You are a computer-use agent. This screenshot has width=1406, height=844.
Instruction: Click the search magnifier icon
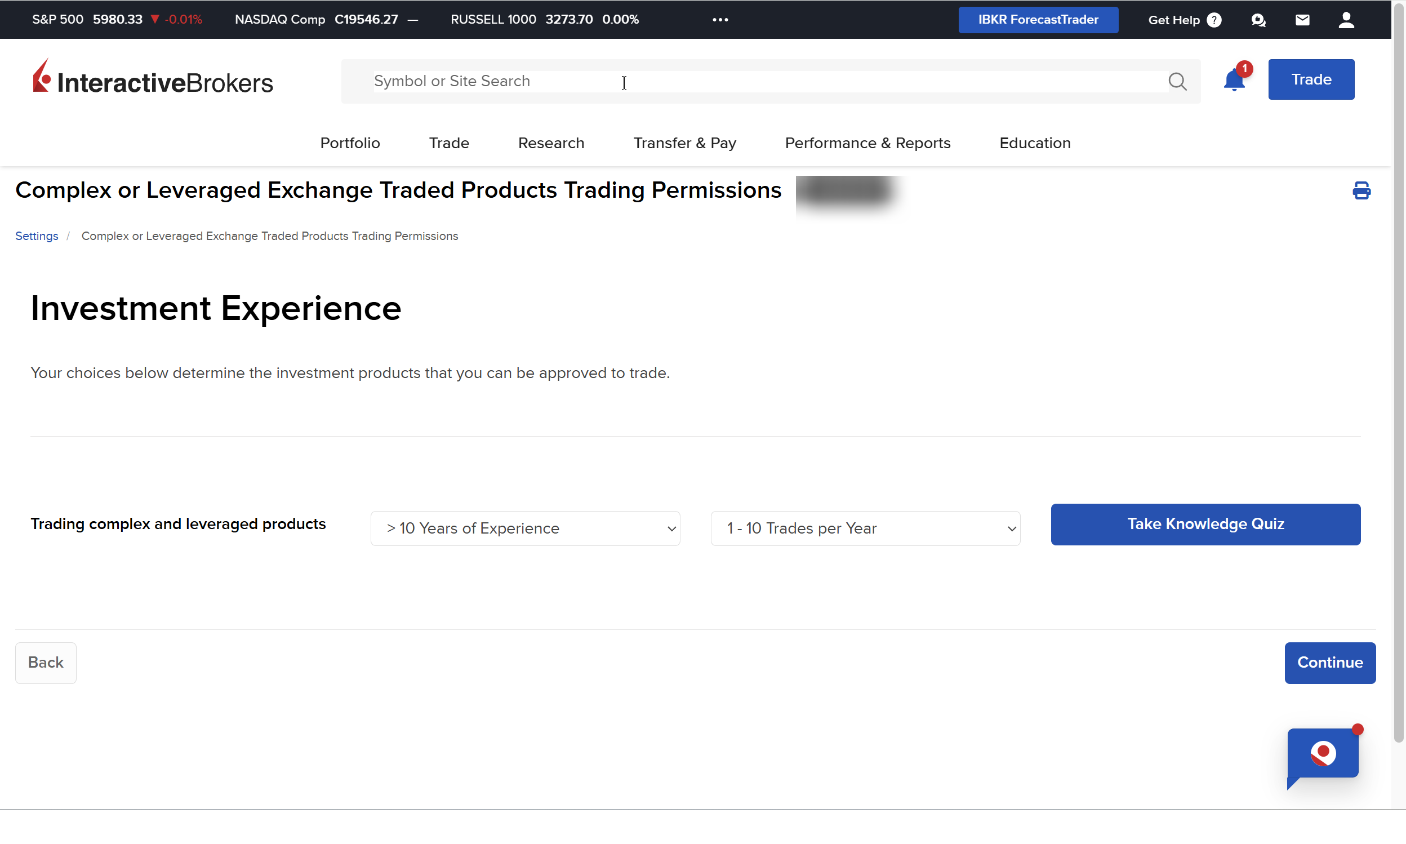[1177, 81]
